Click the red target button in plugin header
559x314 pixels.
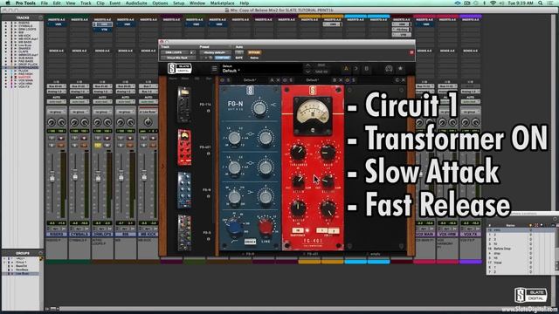point(411,52)
